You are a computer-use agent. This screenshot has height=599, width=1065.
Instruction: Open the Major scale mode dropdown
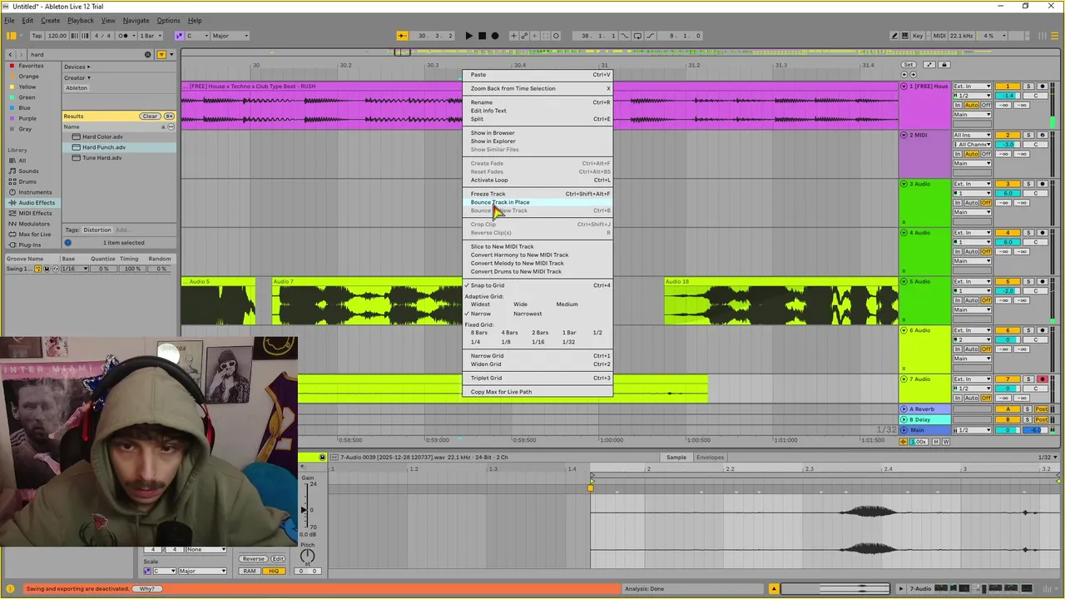(x=230, y=36)
